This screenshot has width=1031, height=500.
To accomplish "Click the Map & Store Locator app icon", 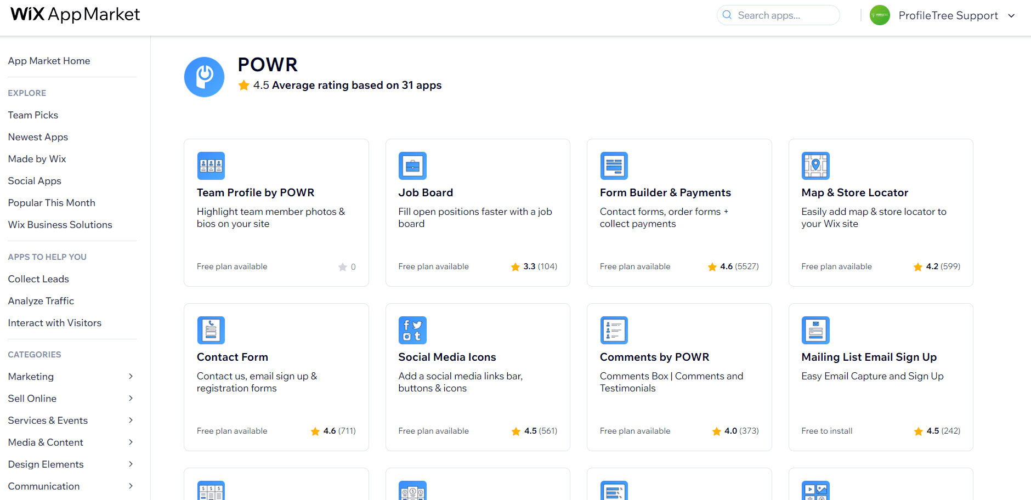I will tap(815, 166).
